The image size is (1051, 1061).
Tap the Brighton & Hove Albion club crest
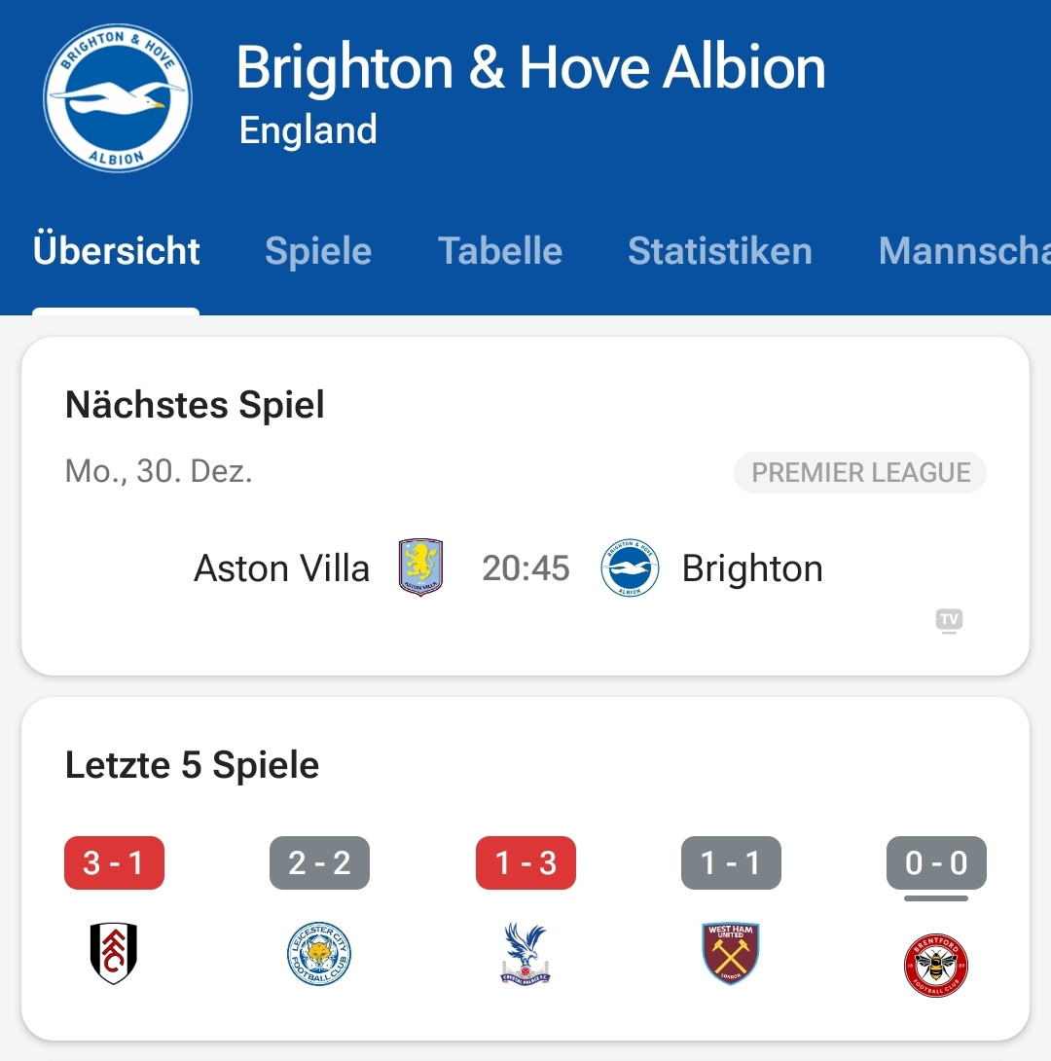click(x=118, y=99)
